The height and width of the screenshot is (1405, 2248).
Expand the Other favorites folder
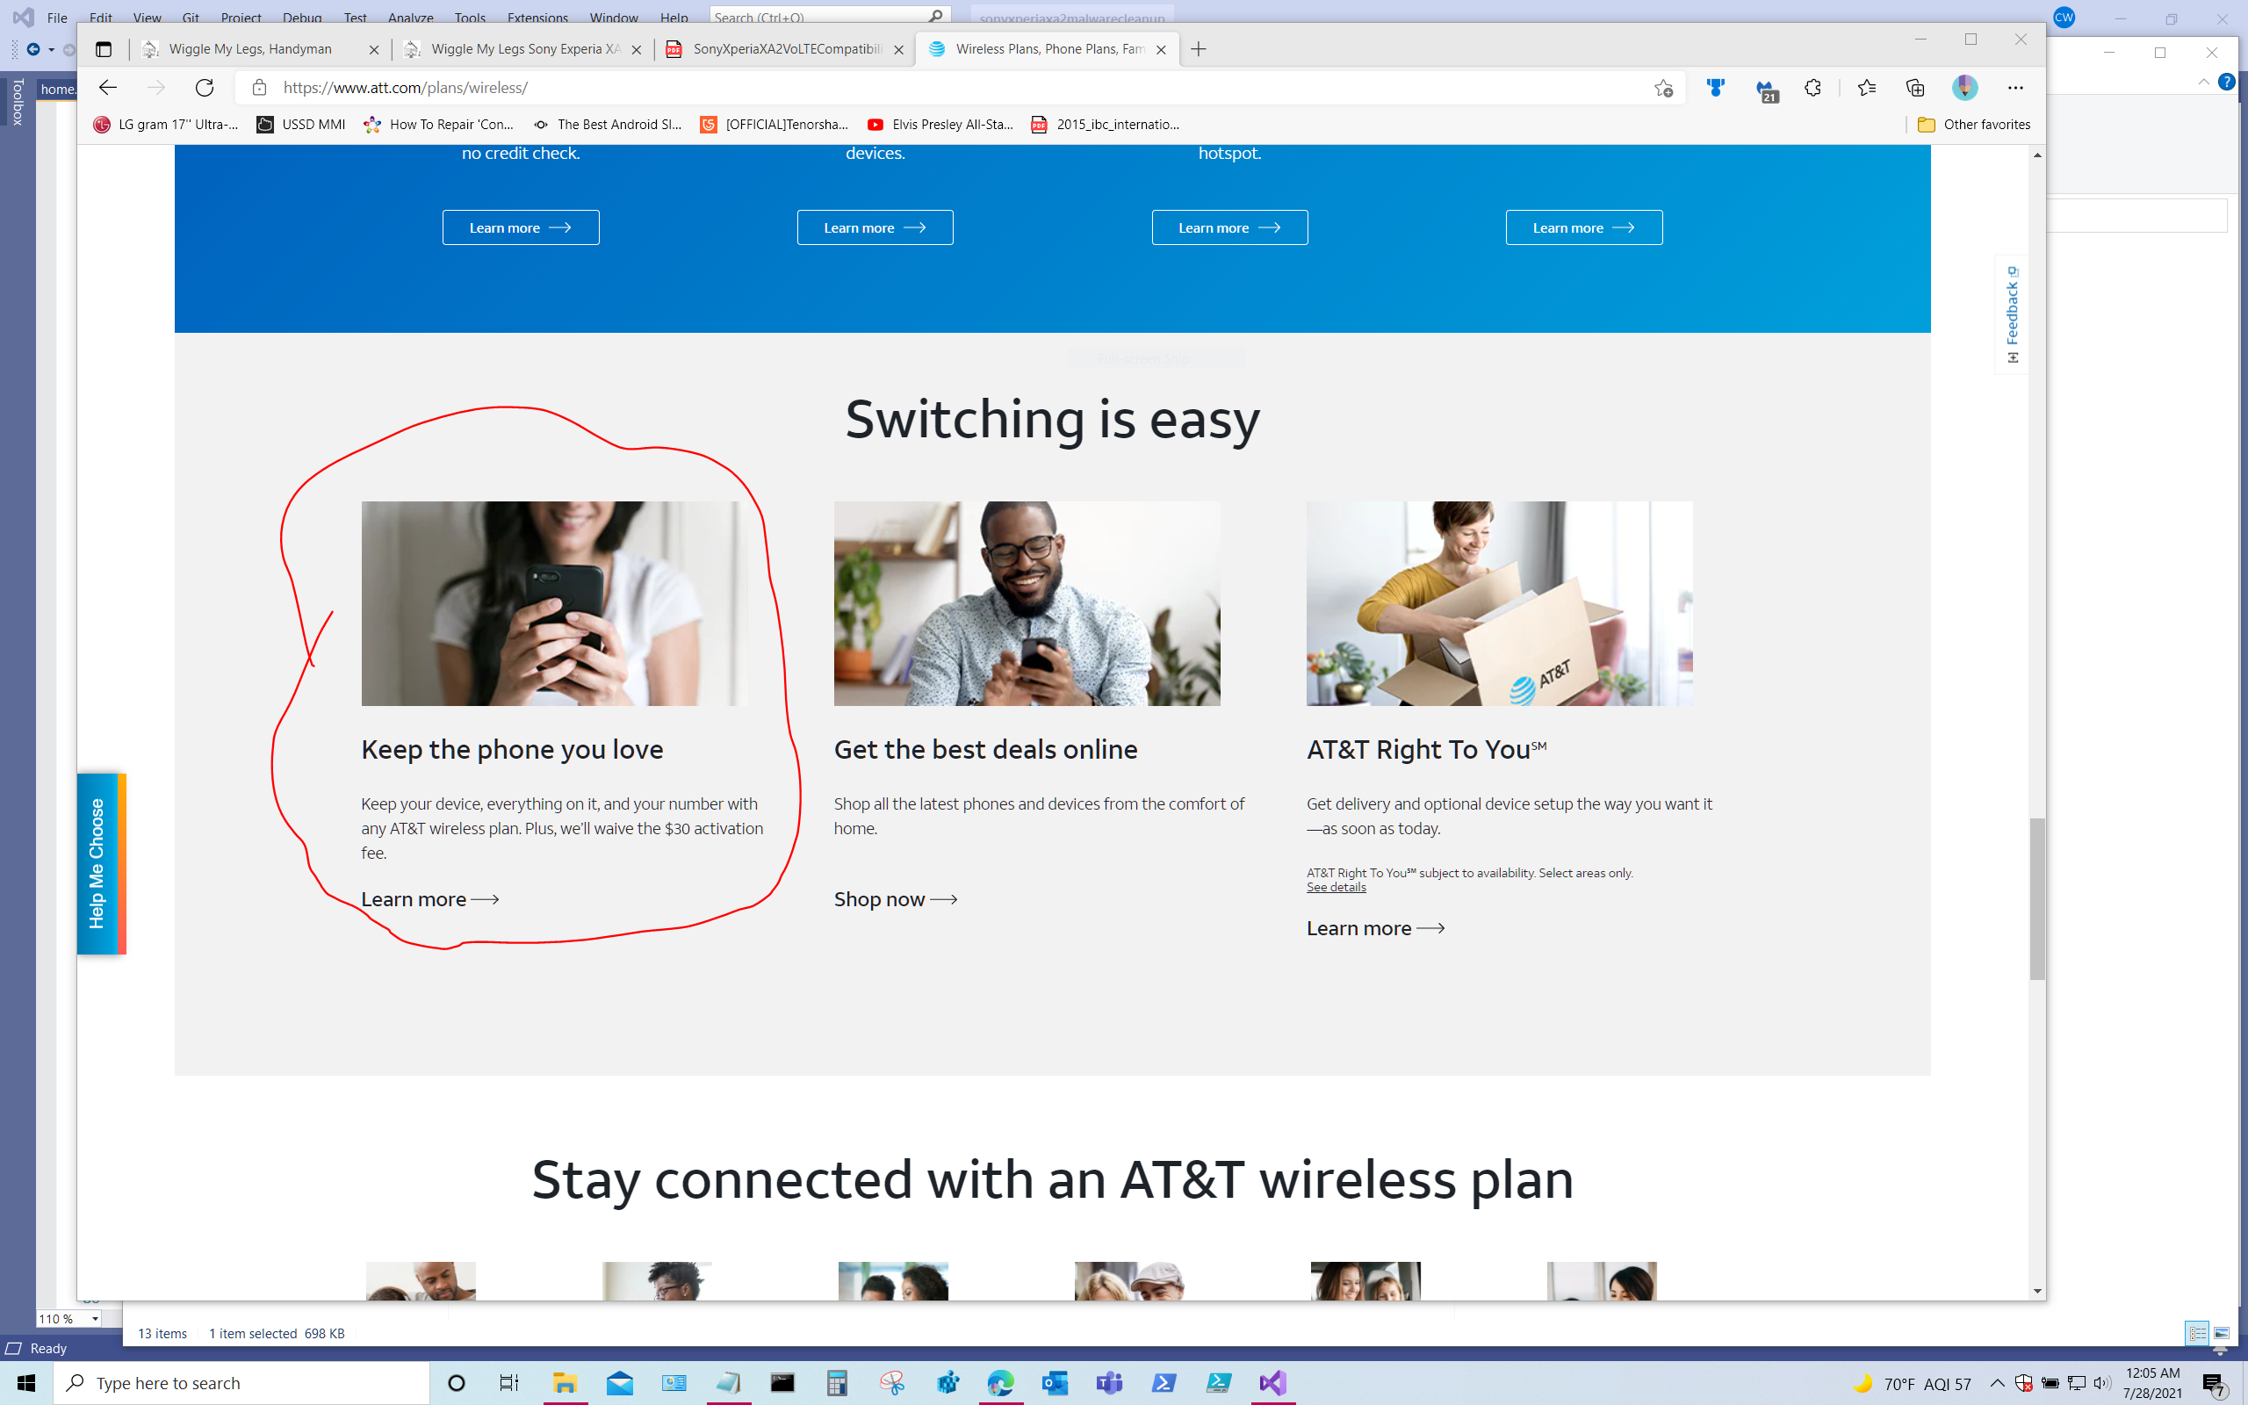tap(1974, 125)
